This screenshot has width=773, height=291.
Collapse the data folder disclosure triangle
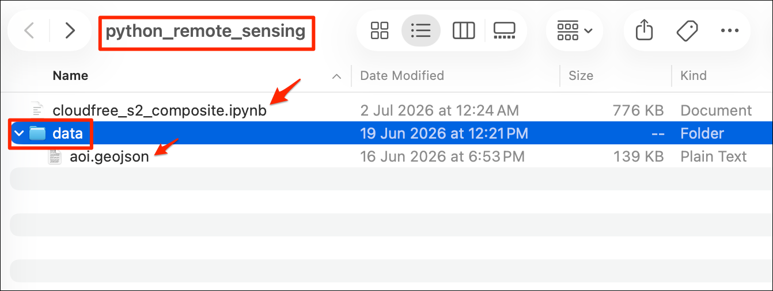tap(18, 133)
